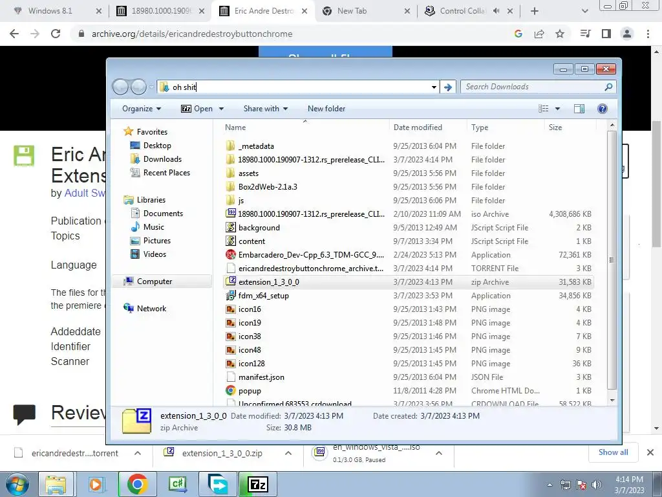The height and width of the screenshot is (497, 662).
Task: Open the Chrome share icon in the address bar
Action: [539, 34]
